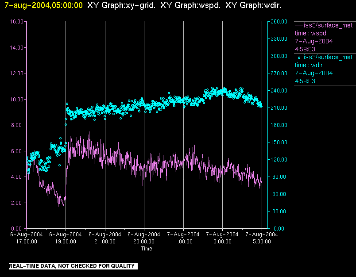This screenshot has height=277, width=356.
Task: Click the right axis value "210.00"
Action: pos(279,108)
